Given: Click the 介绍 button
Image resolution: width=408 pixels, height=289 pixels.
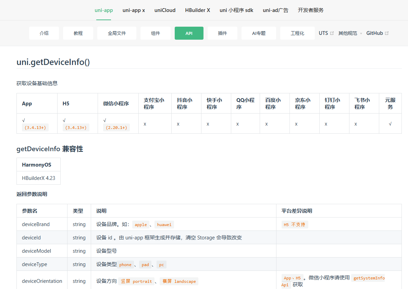Looking at the screenshot, I should [x=44, y=33].
